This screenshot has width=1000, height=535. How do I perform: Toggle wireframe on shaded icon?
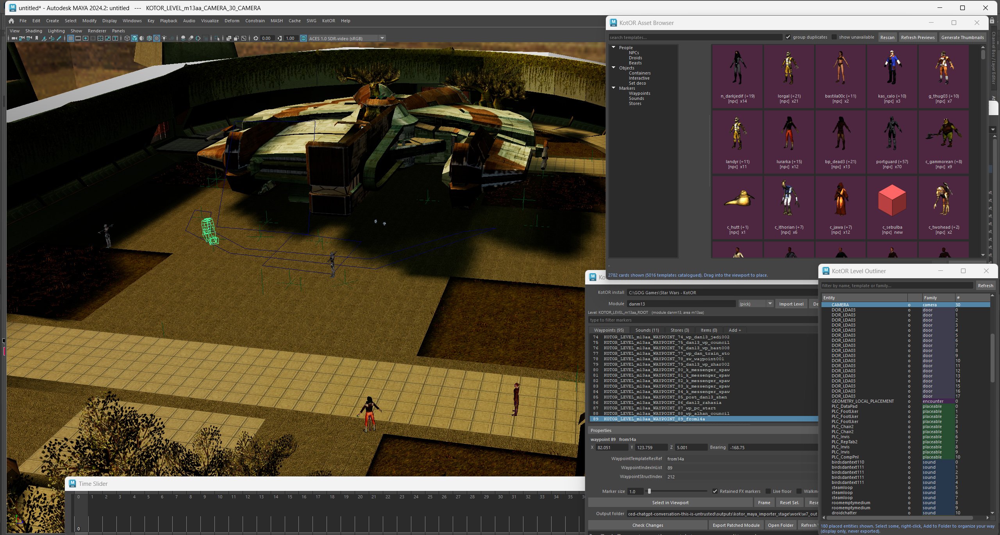(x=149, y=38)
